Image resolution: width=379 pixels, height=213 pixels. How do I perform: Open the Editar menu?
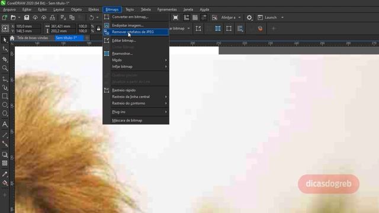point(27,9)
